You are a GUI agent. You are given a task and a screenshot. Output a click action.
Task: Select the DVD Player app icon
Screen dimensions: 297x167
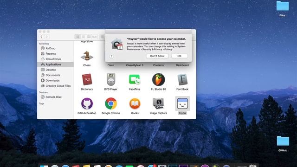tap(111, 79)
